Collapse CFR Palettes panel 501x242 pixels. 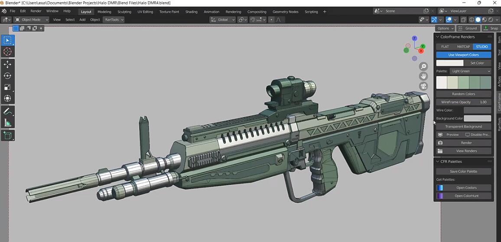[x=438, y=161]
